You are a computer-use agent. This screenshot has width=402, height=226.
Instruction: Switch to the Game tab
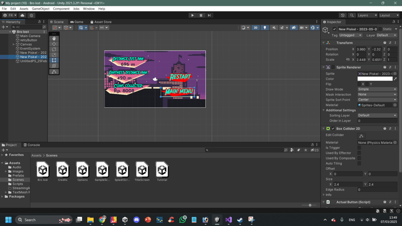point(77,22)
